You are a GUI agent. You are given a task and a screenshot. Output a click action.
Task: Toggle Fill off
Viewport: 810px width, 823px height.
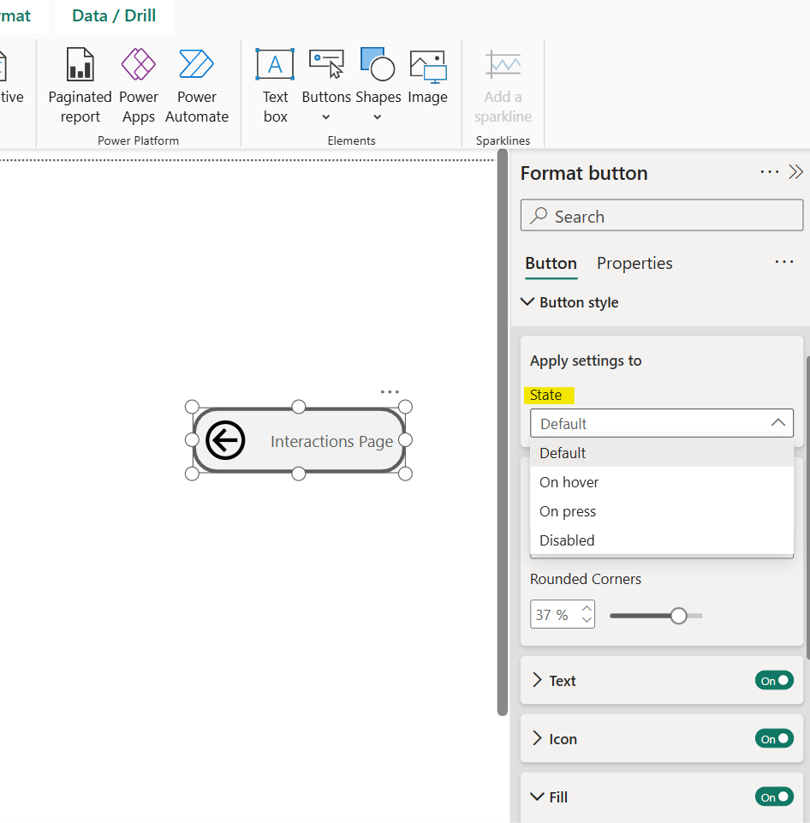pos(774,796)
